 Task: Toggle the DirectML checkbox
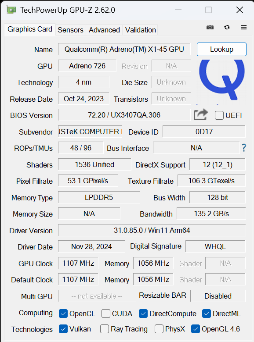pos(207,313)
